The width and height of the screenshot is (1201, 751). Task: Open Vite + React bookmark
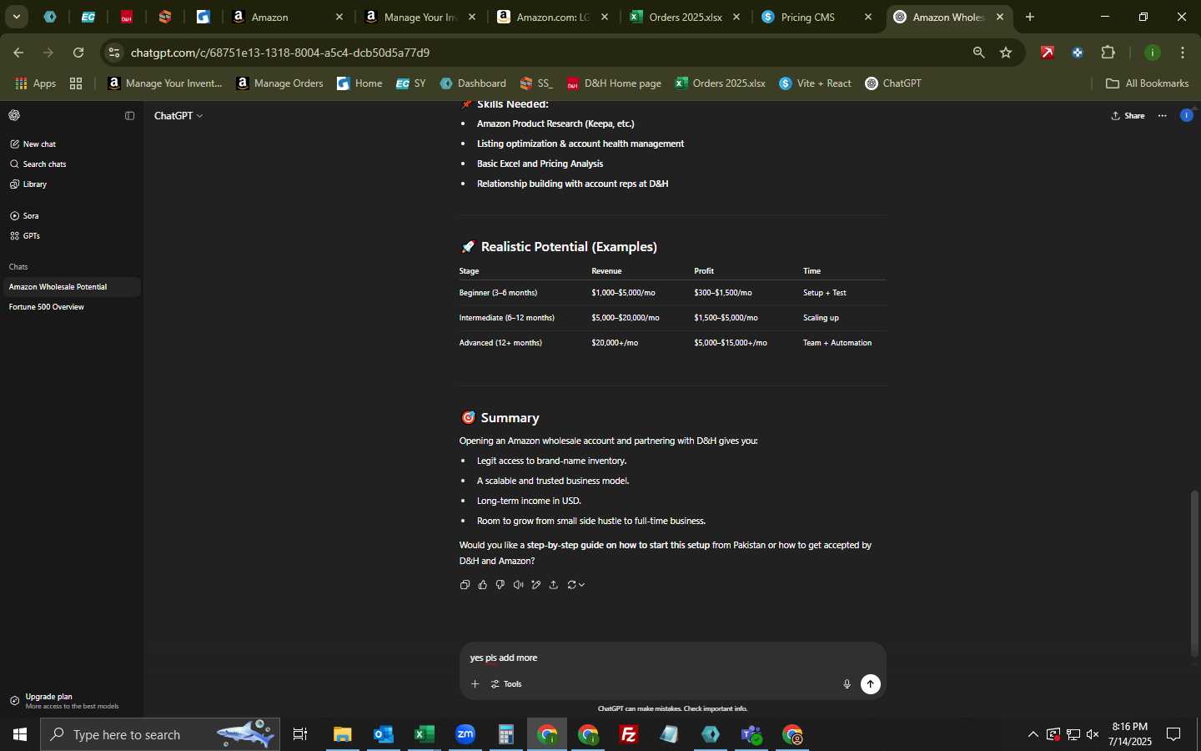tap(816, 83)
